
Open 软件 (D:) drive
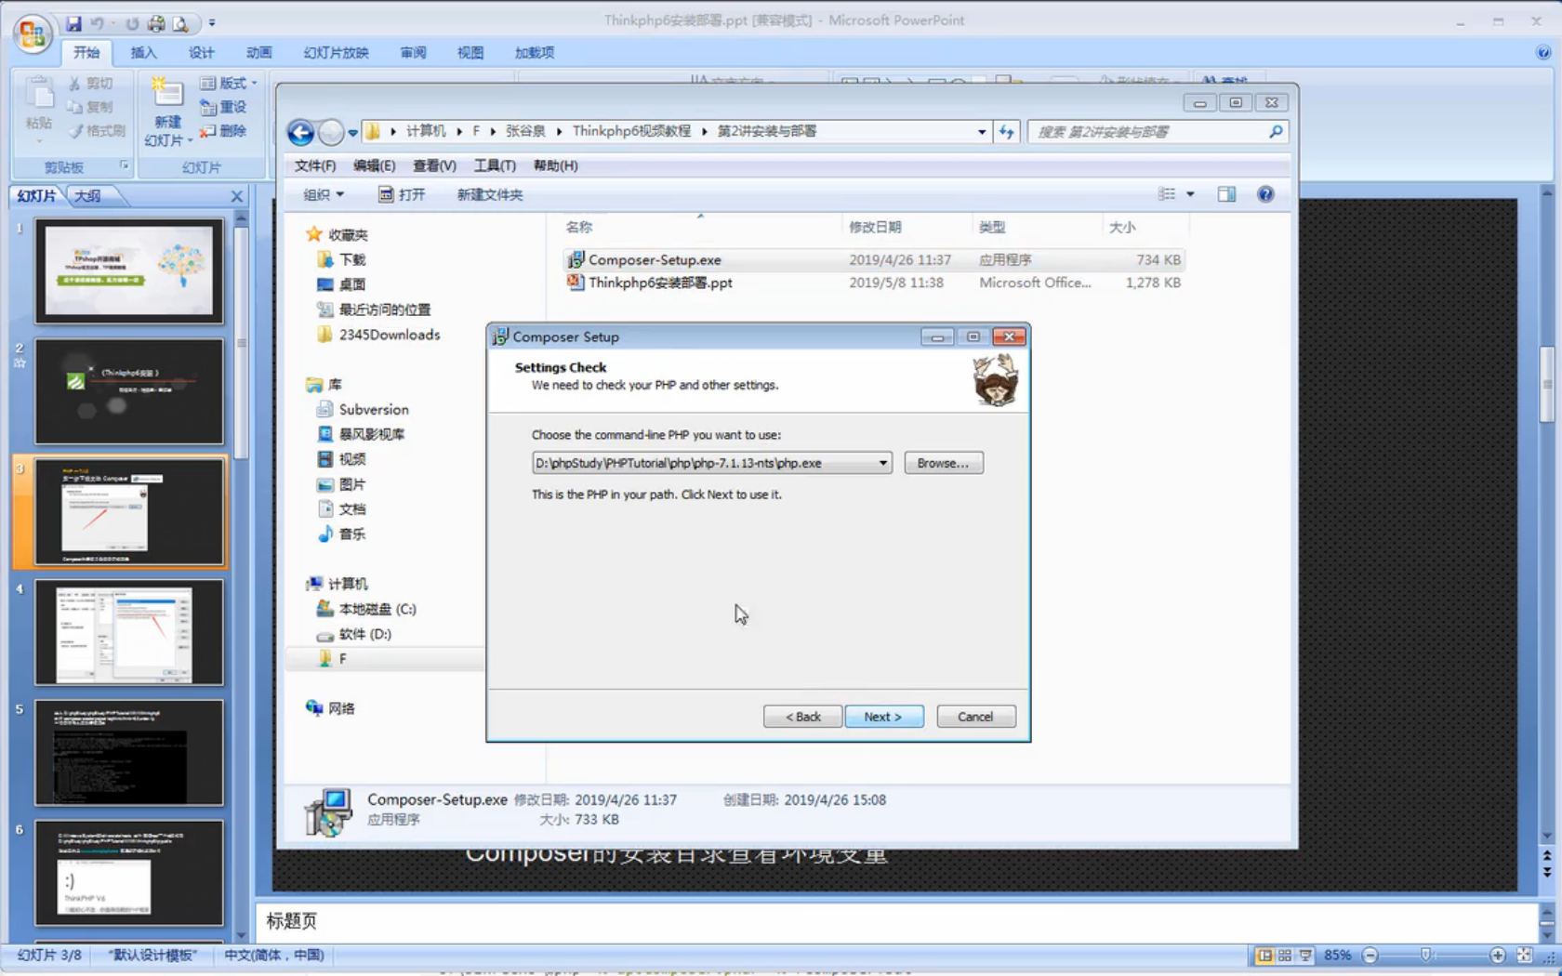point(354,634)
